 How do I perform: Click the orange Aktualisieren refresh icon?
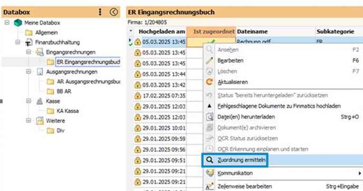click(209, 82)
